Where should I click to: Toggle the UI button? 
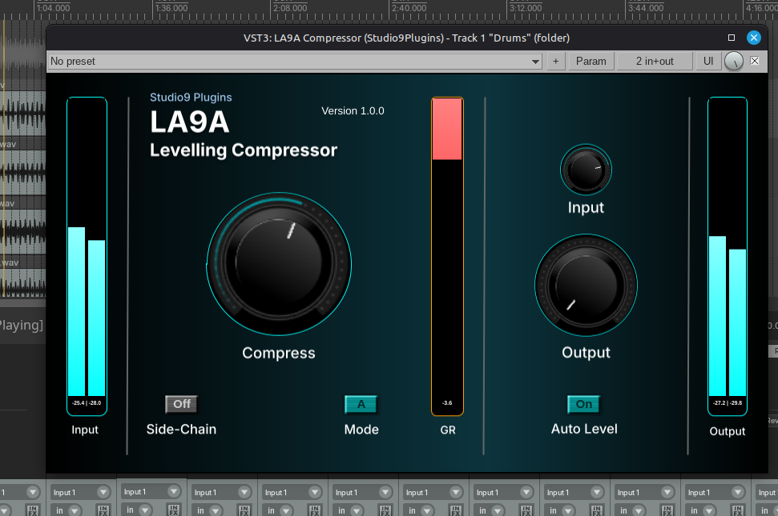[708, 62]
